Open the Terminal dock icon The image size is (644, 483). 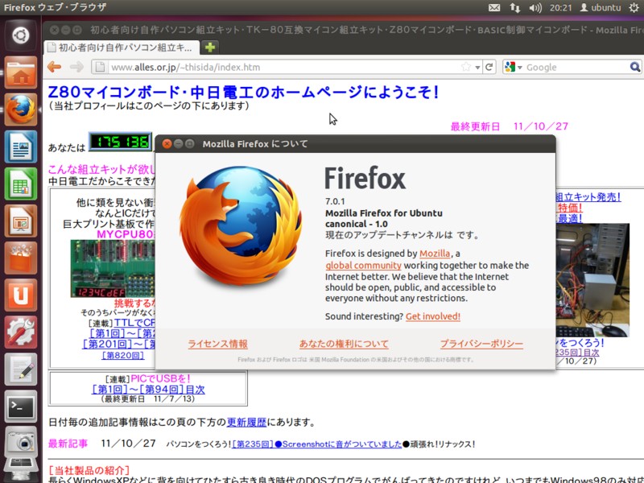(x=21, y=406)
